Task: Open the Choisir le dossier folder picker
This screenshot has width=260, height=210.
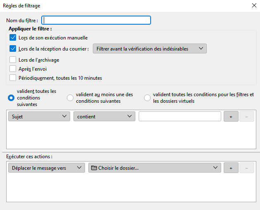Action: 154,168
